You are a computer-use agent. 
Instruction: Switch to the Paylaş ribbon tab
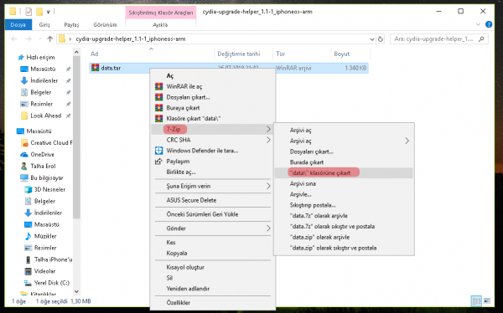tap(71, 24)
